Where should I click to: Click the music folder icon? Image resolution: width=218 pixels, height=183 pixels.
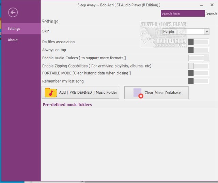point(51,92)
